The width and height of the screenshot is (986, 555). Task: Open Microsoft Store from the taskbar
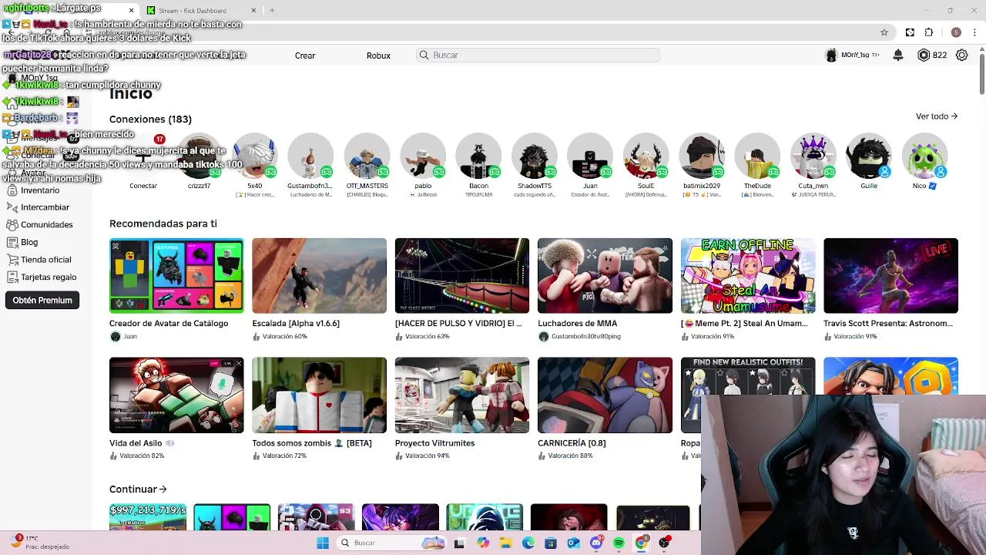(551, 543)
